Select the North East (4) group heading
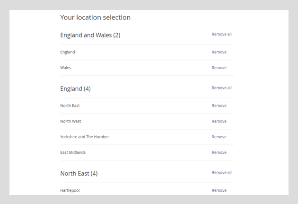Viewport: 298px width, 204px height. [79, 174]
